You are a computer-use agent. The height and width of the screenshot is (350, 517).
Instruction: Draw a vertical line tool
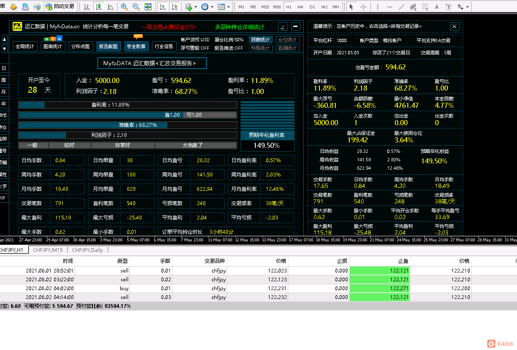[x=378, y=7]
